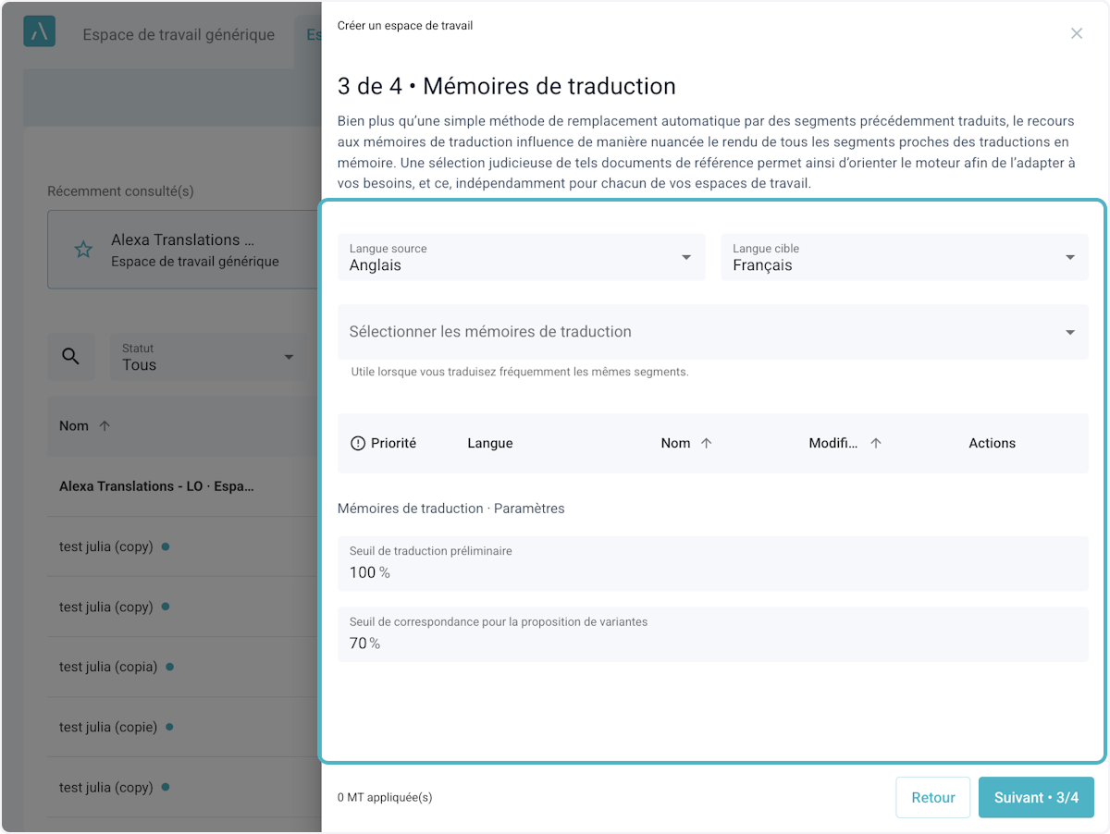
Task: Click the Retour button
Action: 932,797
